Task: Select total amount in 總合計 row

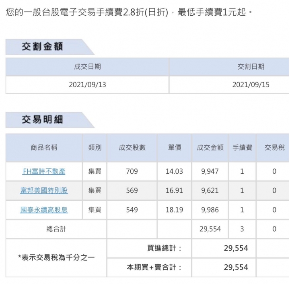Action: click(210, 229)
